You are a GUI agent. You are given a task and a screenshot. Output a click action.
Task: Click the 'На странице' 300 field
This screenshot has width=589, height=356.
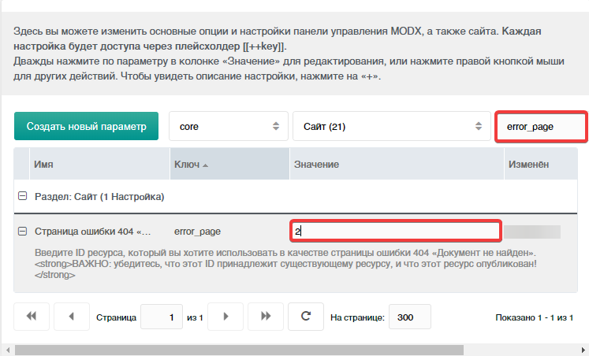409,317
